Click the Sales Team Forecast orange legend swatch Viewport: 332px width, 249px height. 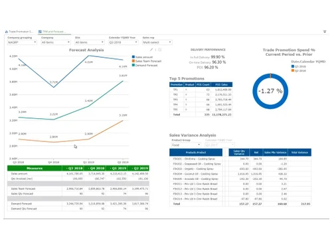tap(133, 61)
